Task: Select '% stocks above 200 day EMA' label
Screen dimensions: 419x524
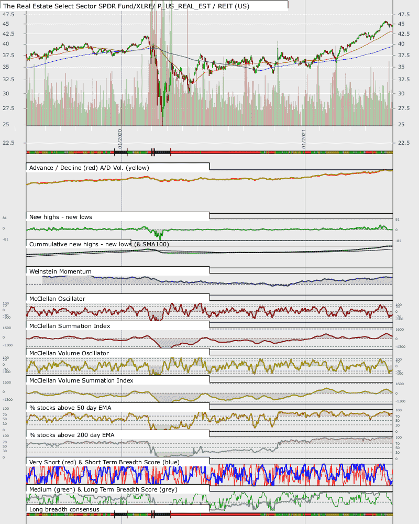Action: (72, 435)
